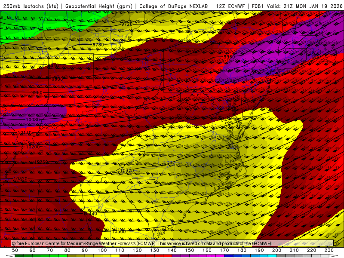Click the 10320 label on the dark red shading
Image resolution: width=344 pixels, height=258 pixels.
click(x=21, y=179)
